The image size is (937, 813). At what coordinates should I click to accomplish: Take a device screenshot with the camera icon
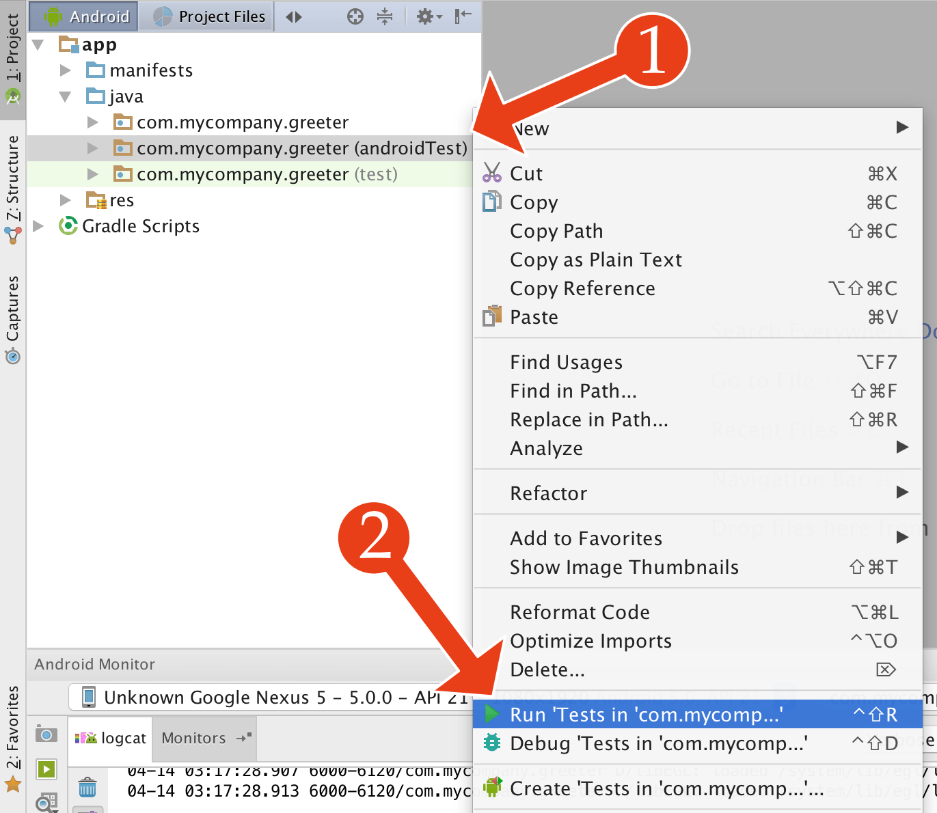click(46, 735)
